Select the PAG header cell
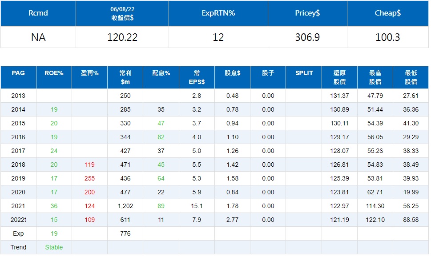This screenshot has width=431, height=257. [18, 73]
